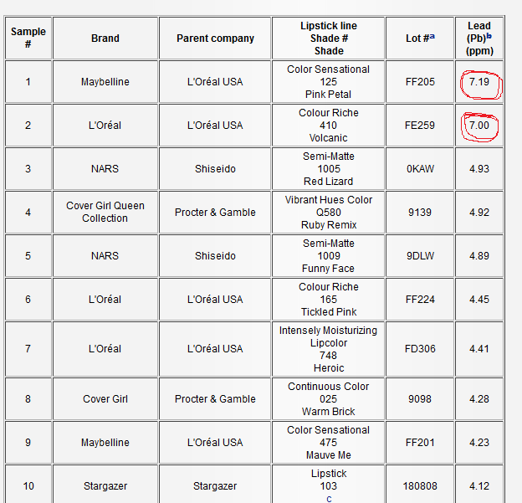522x503 pixels.
Task: Click lot number FF224
Action: 420,300
